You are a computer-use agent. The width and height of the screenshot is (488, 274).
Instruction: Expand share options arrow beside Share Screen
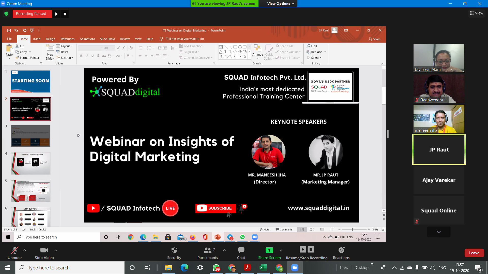[281, 250]
